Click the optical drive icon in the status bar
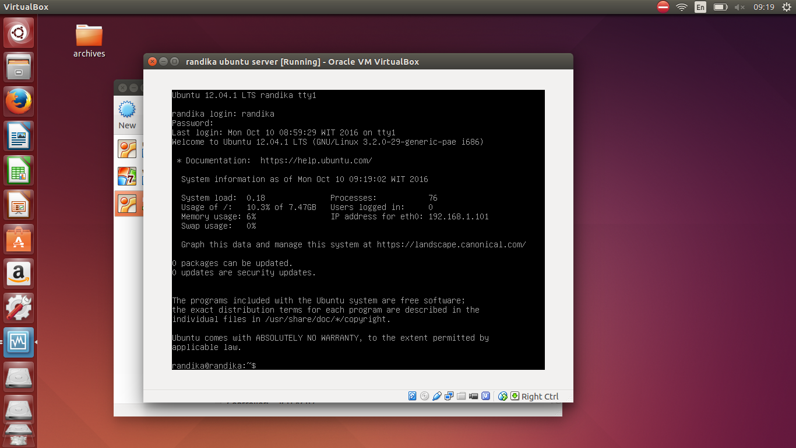 [424, 395]
